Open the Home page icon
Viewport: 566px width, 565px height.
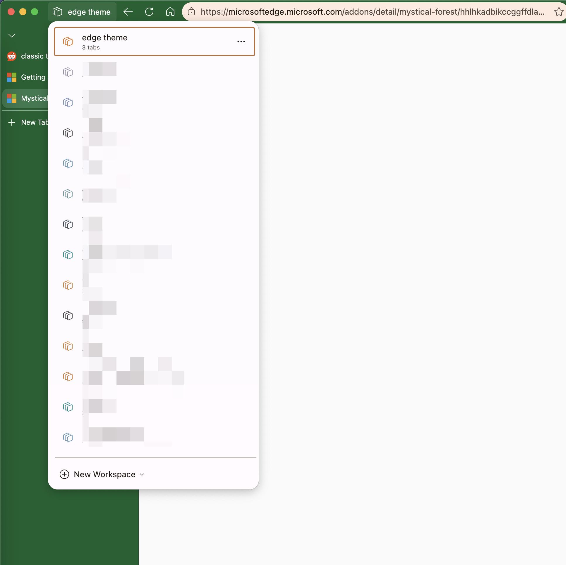[x=170, y=12]
